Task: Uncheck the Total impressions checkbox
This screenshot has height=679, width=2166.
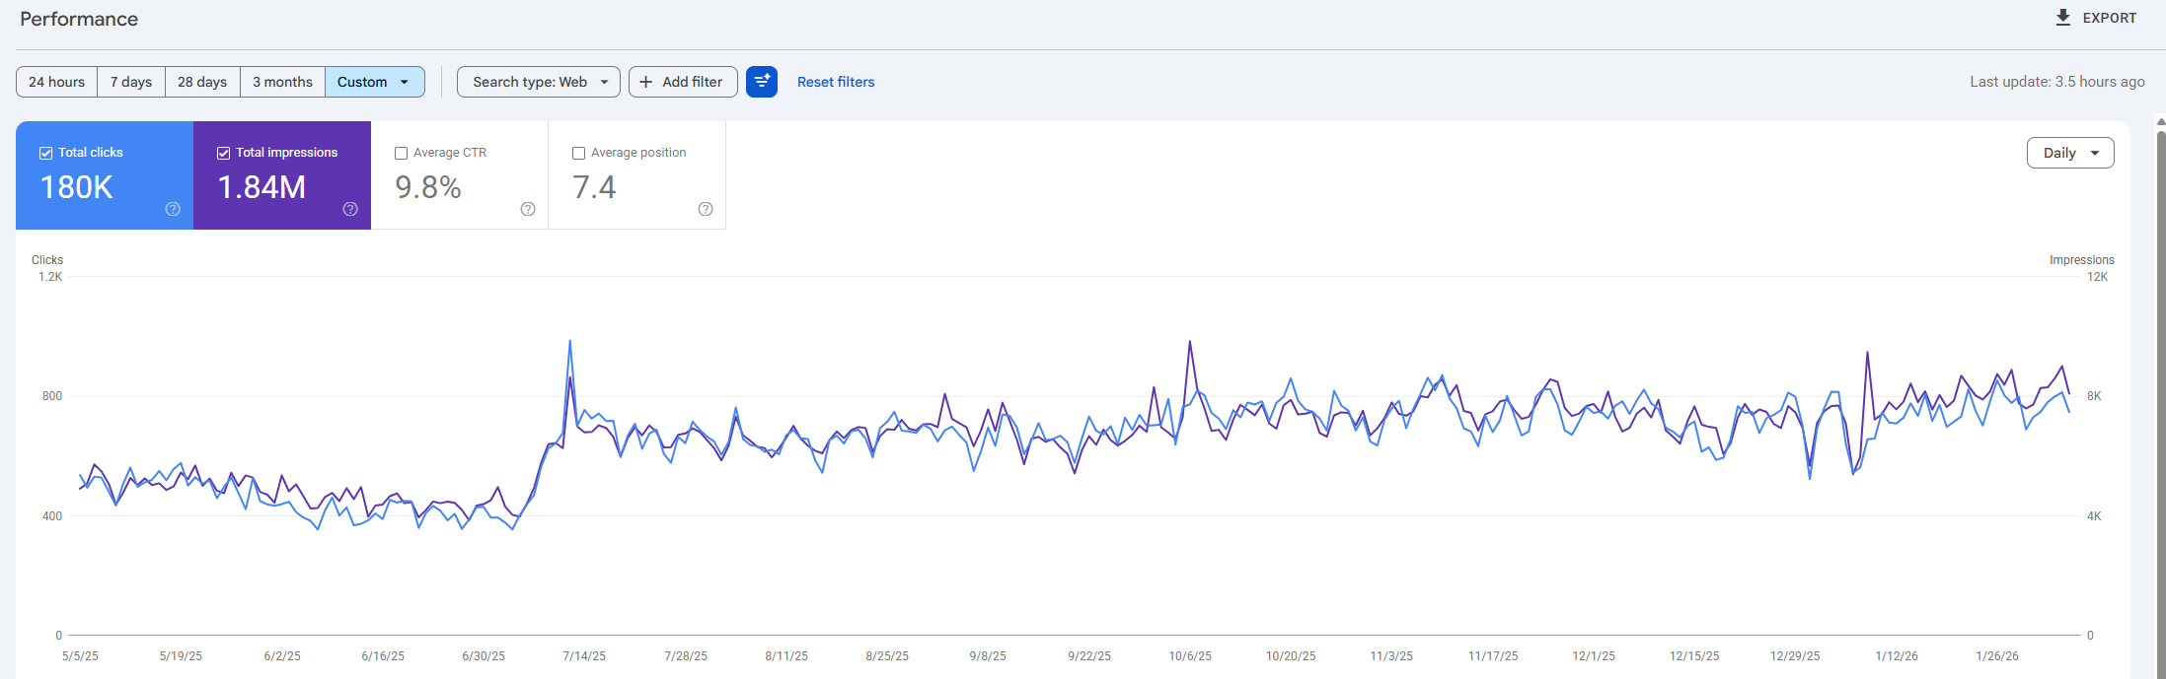Action: tap(223, 153)
